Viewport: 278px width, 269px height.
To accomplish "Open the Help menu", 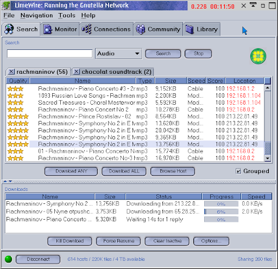I will point(88,16).
